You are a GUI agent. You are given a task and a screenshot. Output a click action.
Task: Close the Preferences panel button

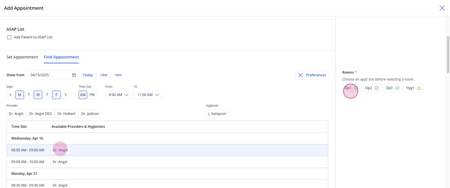311,75
